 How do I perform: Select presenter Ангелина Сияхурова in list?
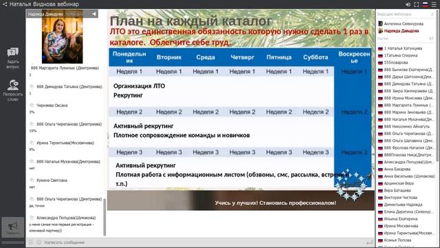[404, 24]
